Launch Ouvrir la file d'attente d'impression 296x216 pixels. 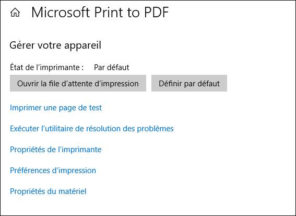[78, 83]
